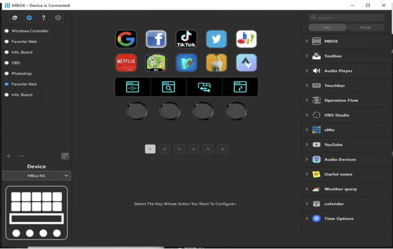Select the Windows Controller profile radio
393x249 pixels.
[7, 31]
